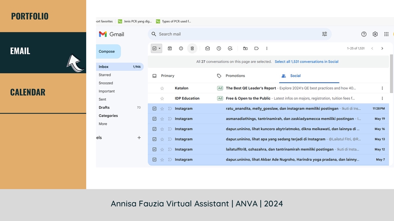The width and height of the screenshot is (394, 221).
Task: Mark May 16 Instagram email as important
Action: pyautogui.click(x=170, y=129)
